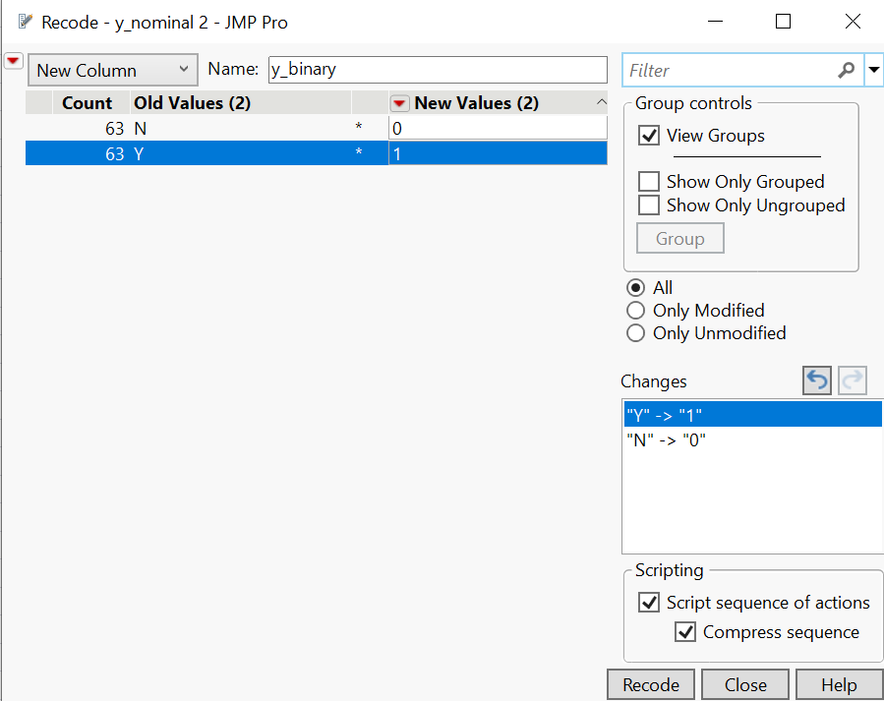The image size is (884, 701).
Task: Enable Show Only Grouped checkbox
Action: [x=649, y=182]
